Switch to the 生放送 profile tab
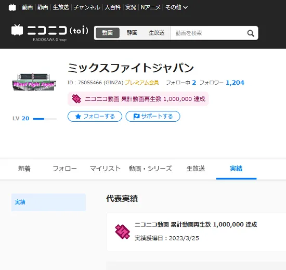Image resolution: width=286 pixels, height=270 pixels. (x=196, y=169)
